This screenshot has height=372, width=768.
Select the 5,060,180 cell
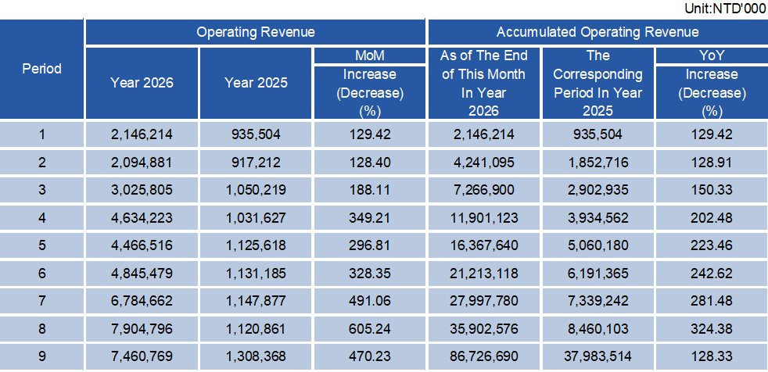click(598, 245)
